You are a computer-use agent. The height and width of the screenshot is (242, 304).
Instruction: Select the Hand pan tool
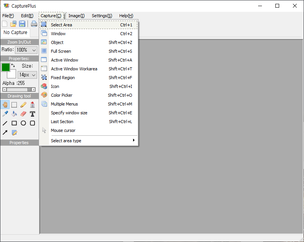click(x=5, y=104)
